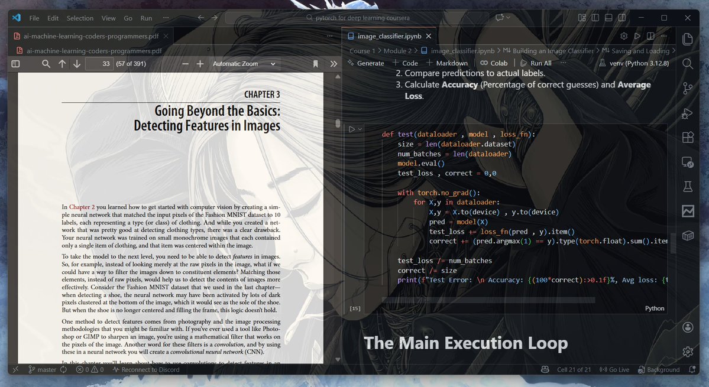
Task: Toggle the PDF viewer sidebar
Action: tap(15, 64)
